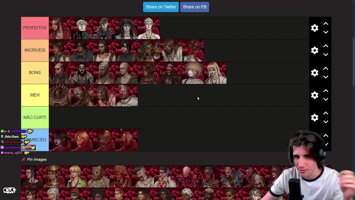Pick black-haired woman with glasses from pool
The width and height of the screenshot is (355, 200).
click(x=32, y=176)
